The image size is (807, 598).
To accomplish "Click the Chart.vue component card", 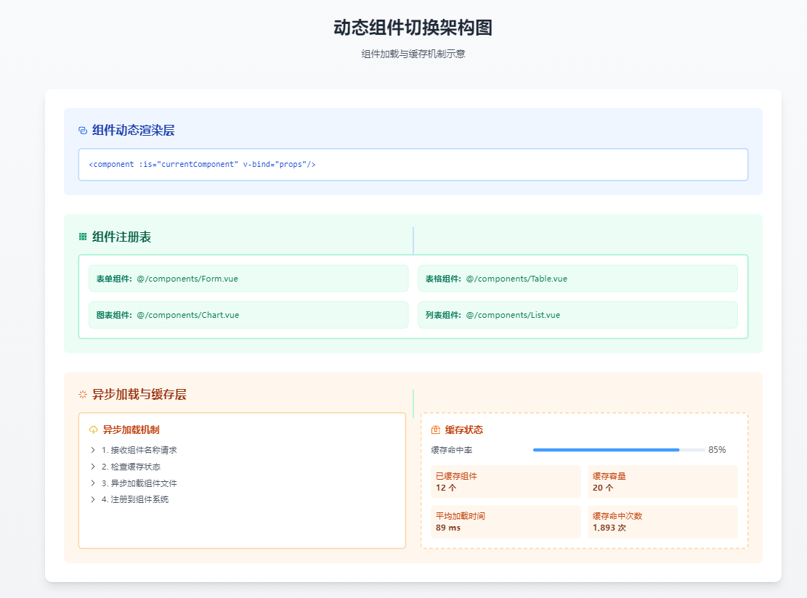I will [x=247, y=314].
